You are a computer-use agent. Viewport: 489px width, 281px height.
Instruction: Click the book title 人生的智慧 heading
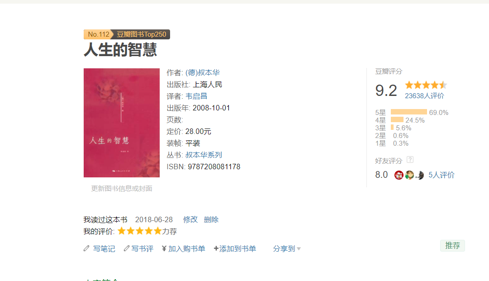120,50
